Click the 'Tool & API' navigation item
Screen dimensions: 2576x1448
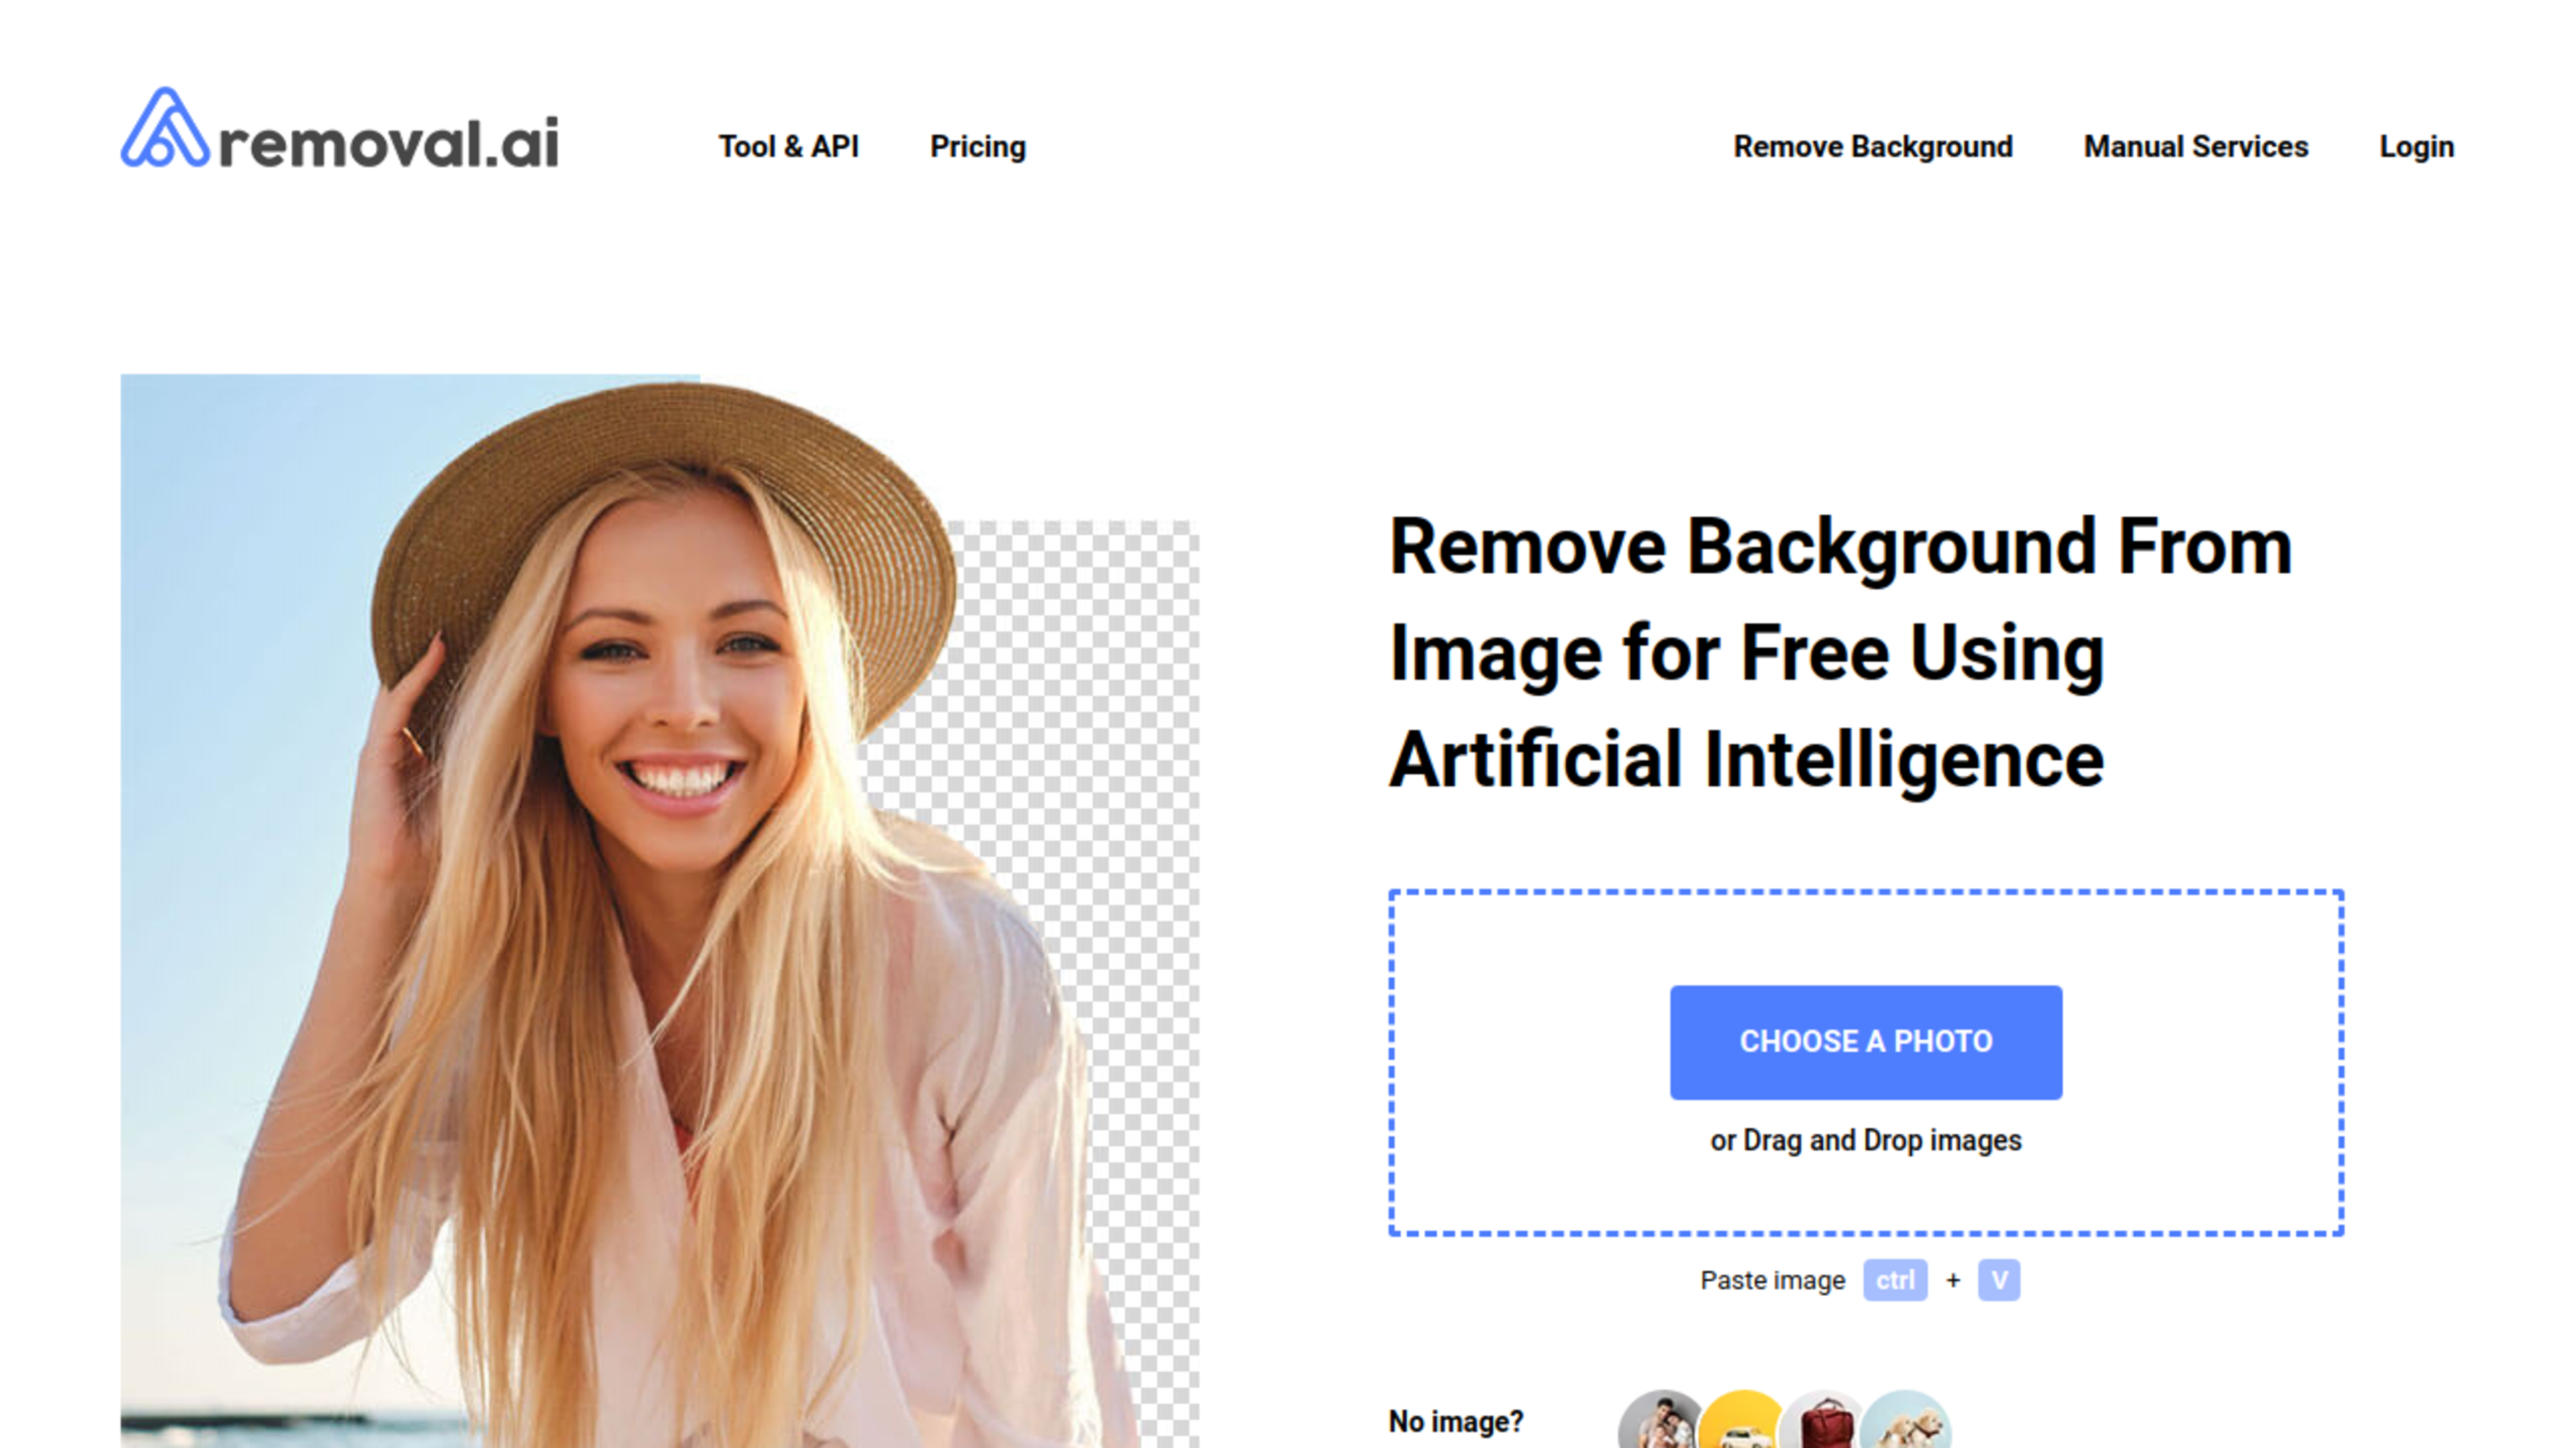(x=789, y=145)
